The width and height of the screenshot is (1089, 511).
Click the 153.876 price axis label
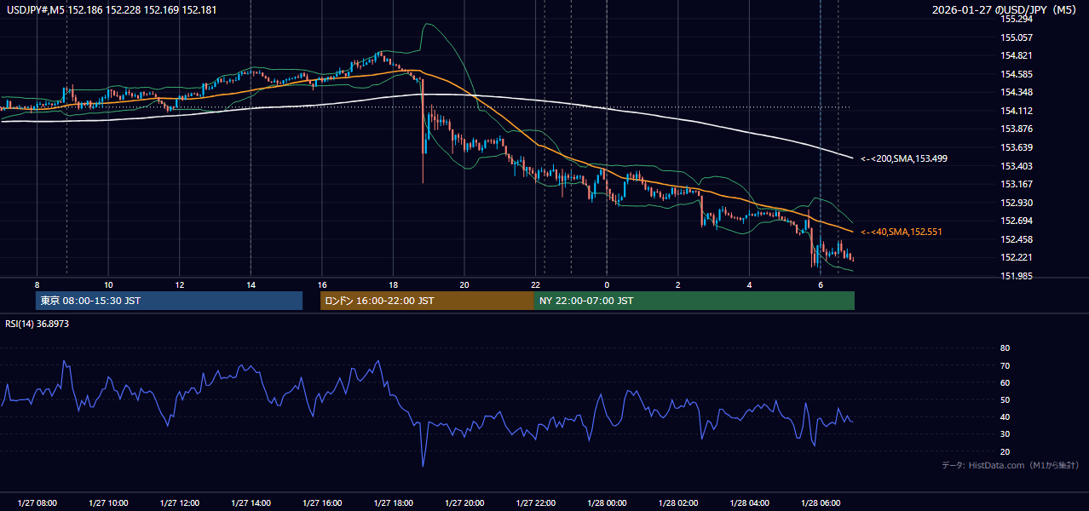[x=1017, y=129]
